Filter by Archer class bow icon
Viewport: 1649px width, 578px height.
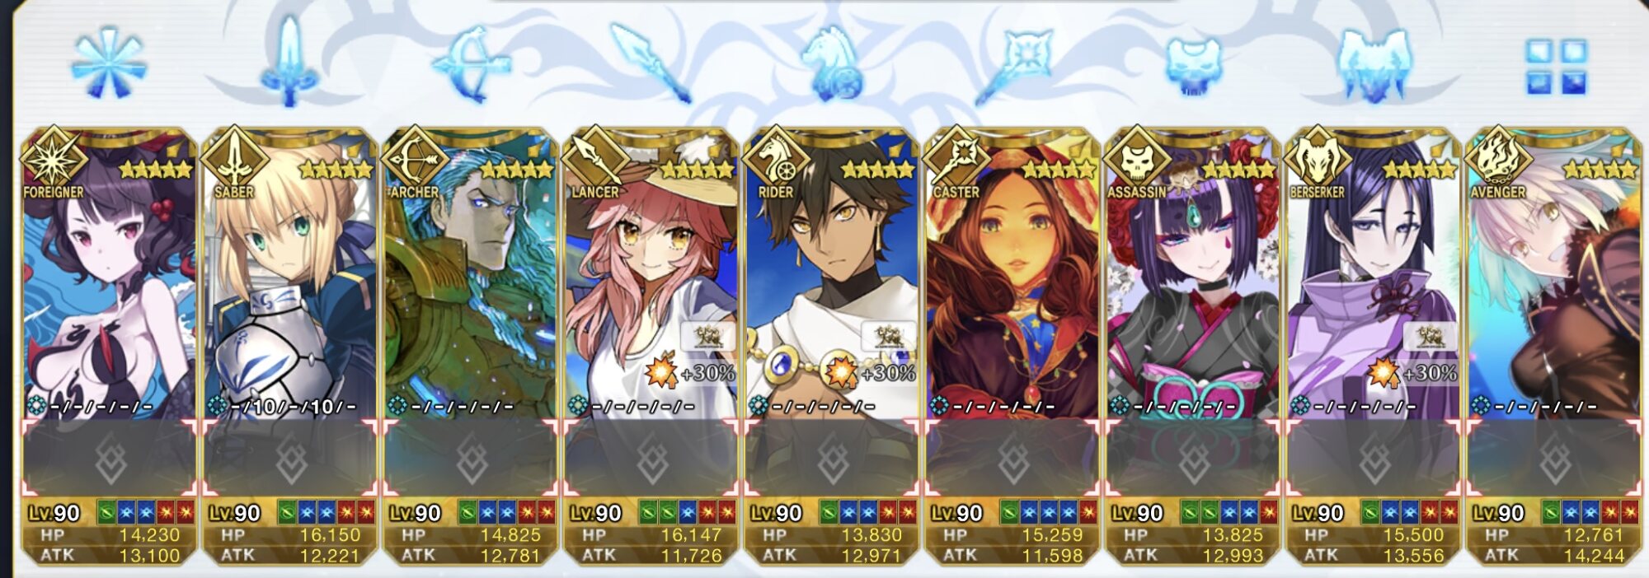point(471,64)
